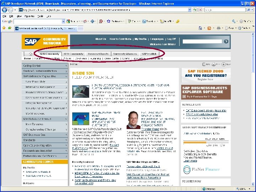256x192 pixels.
Task: Open the Tools menu
Action: (x=40, y=16)
